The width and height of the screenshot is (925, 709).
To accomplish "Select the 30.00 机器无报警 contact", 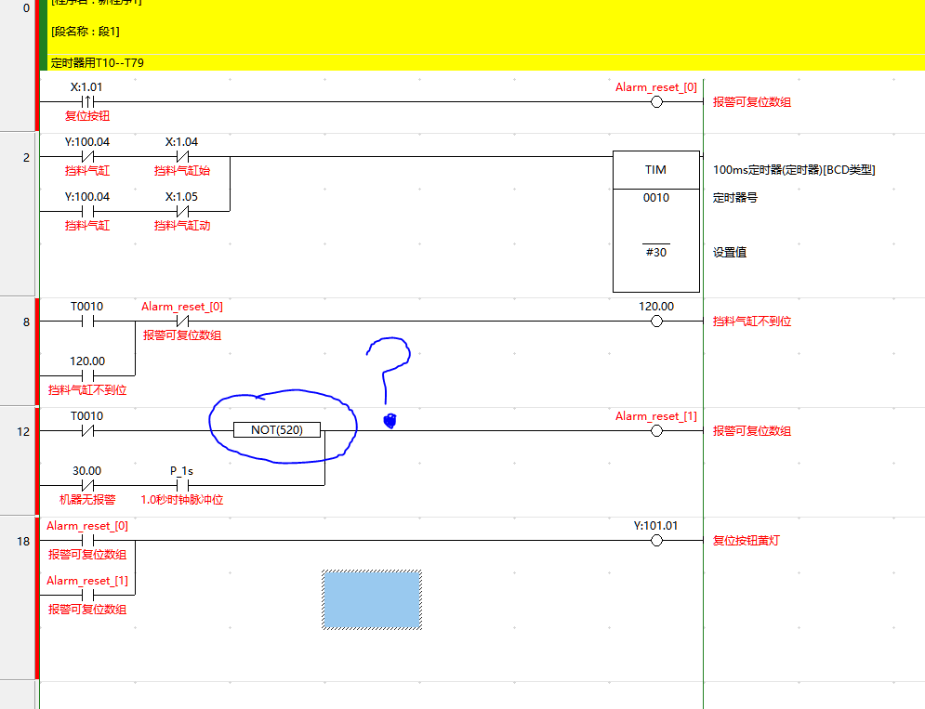I will coord(87,485).
